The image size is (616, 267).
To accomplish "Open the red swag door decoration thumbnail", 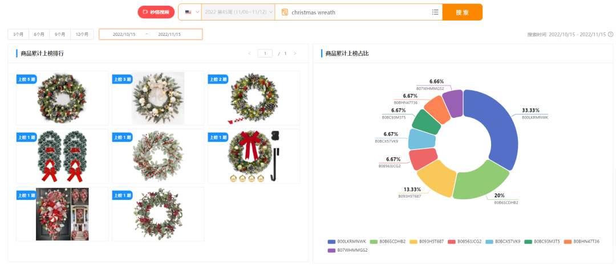I will [62, 214].
